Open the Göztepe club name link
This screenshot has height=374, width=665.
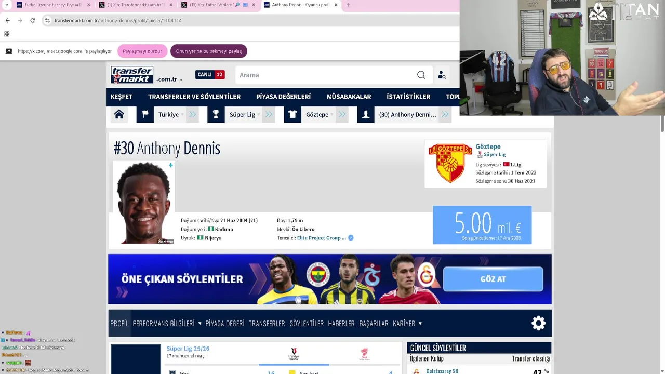tap(488, 146)
